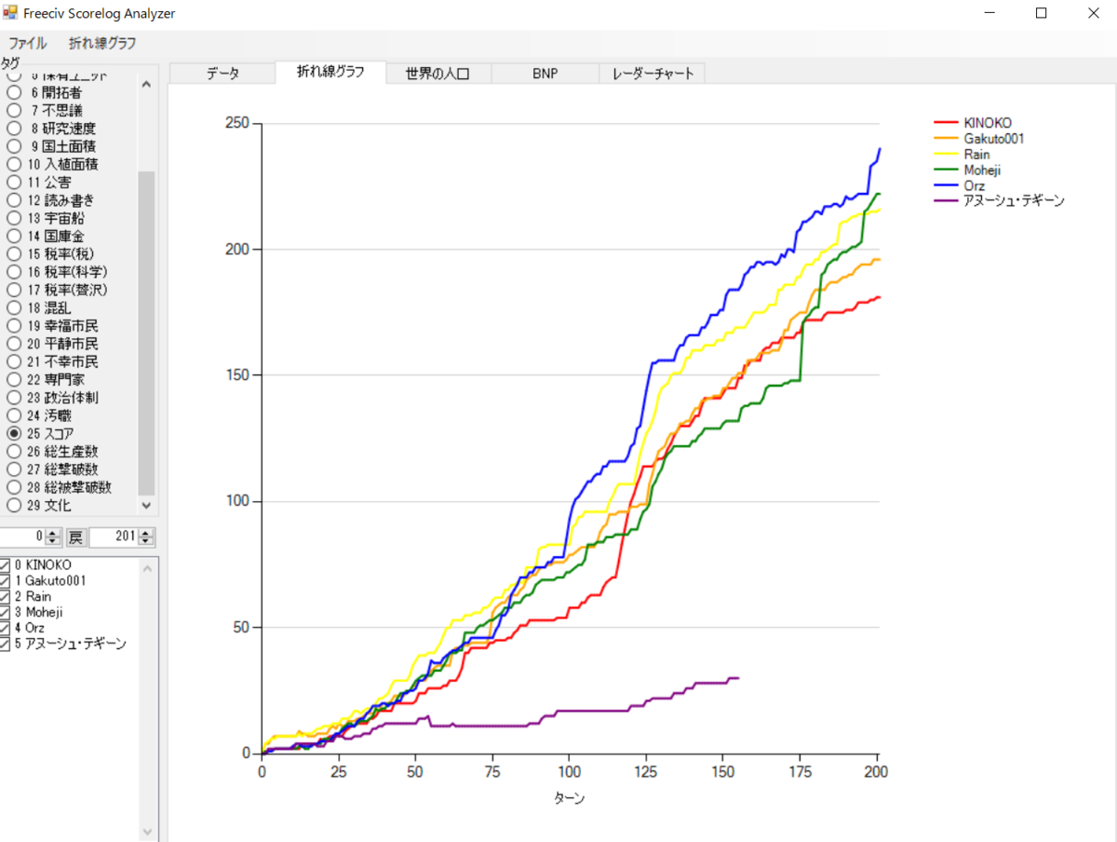
Task: Click the start turn field showing 0
Action: click(x=21, y=537)
